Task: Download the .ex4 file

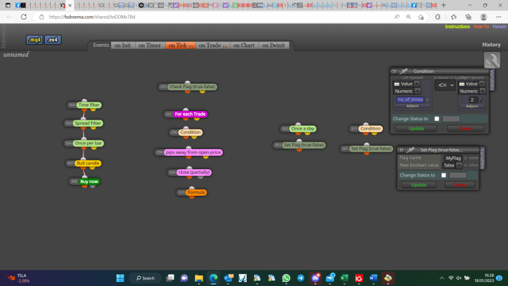Action: (x=53, y=40)
